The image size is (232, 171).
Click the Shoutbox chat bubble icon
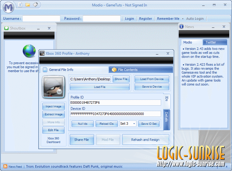(x=6, y=28)
